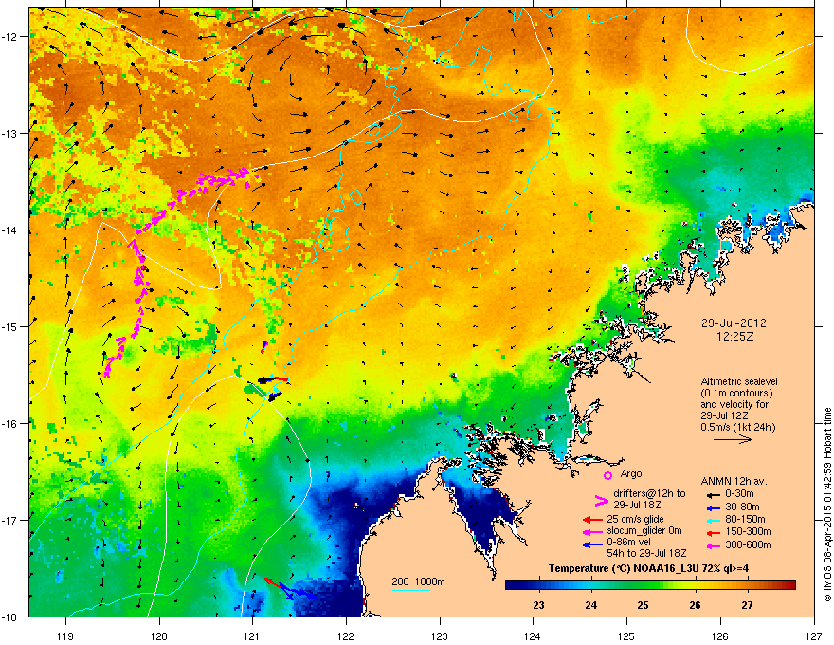Click the red 150-300m ANMN arrow
Screen dimensions: 834x645
tap(713, 532)
